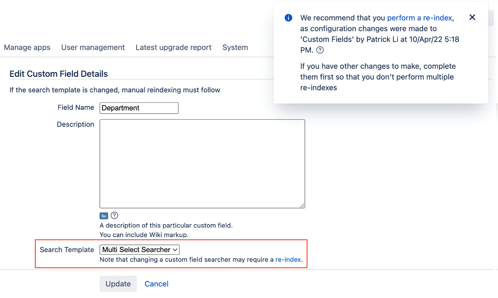This screenshot has width=498, height=298.
Task: Go to Manage apps page
Action: [27, 47]
